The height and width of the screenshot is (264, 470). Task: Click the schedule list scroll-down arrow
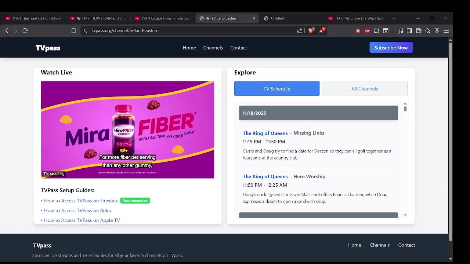(x=405, y=215)
